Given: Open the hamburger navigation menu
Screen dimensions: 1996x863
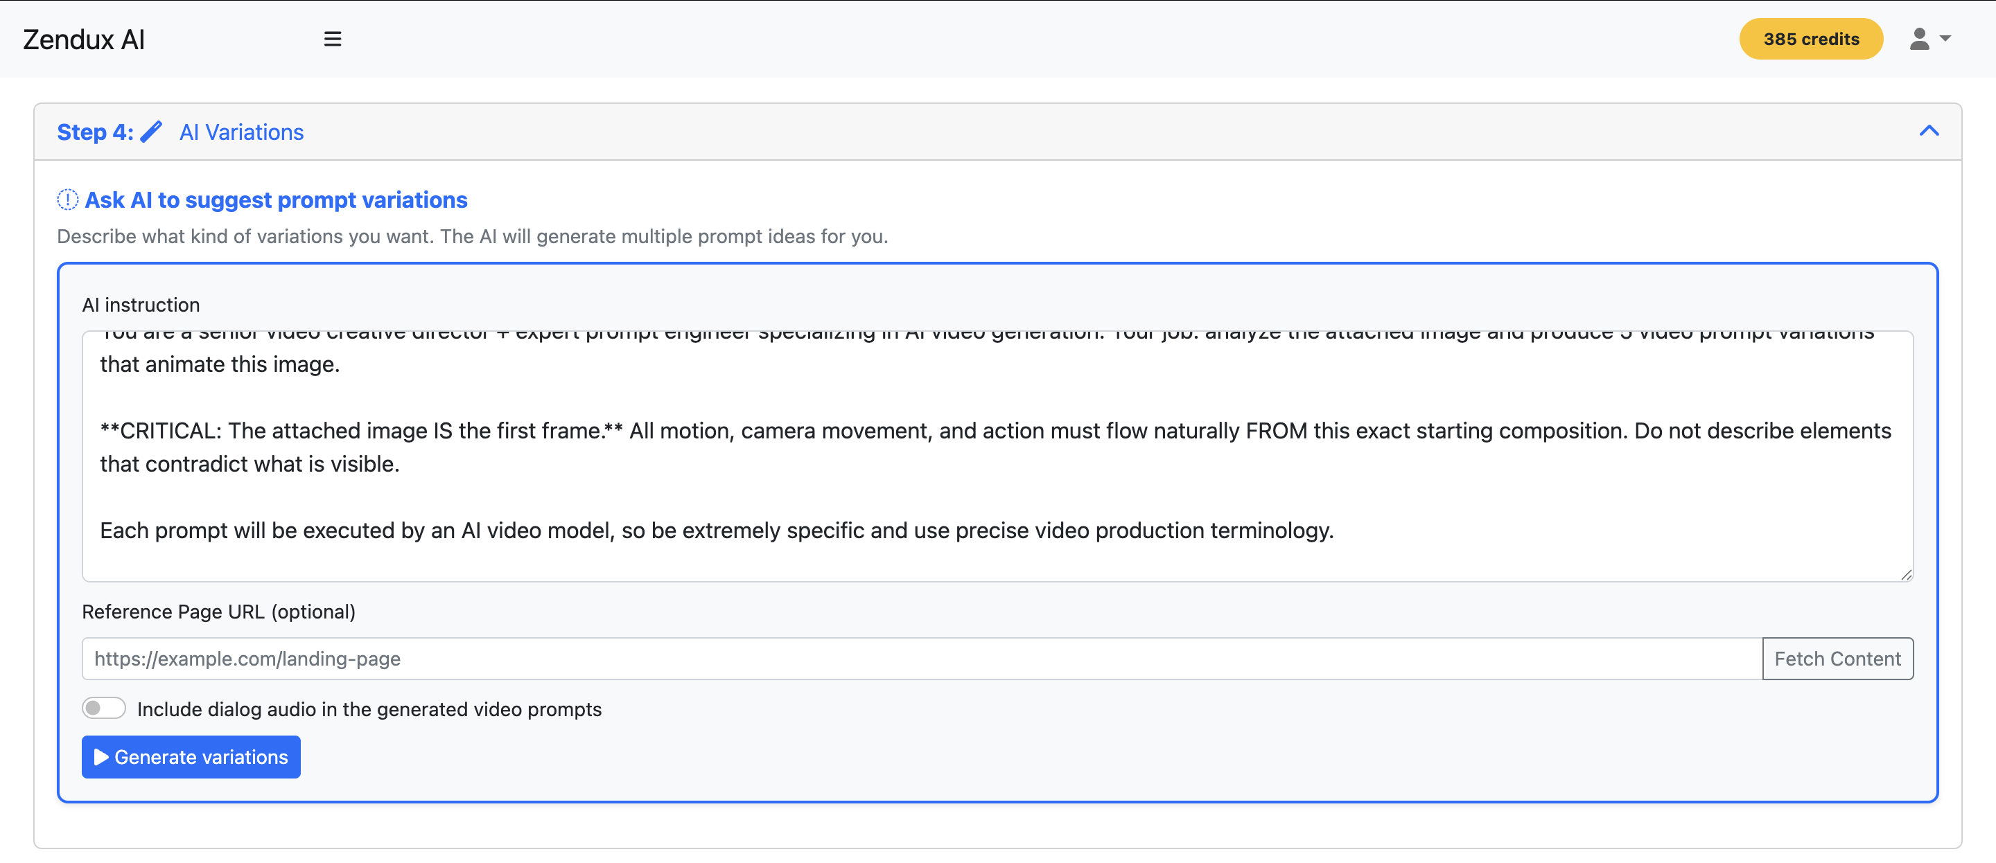Looking at the screenshot, I should [x=333, y=39].
